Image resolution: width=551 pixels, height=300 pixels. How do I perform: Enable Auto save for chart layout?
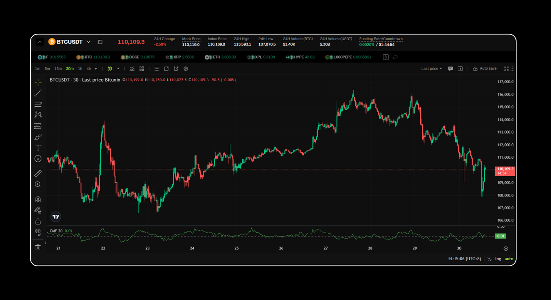click(x=484, y=68)
